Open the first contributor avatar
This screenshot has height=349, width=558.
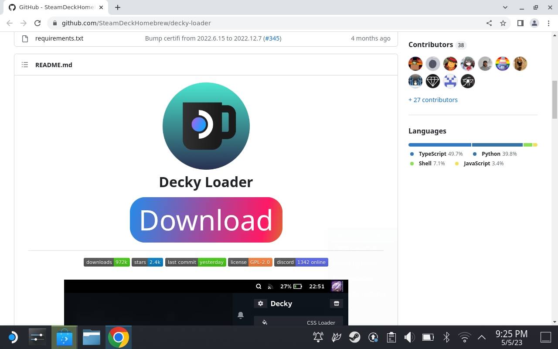tap(415, 64)
